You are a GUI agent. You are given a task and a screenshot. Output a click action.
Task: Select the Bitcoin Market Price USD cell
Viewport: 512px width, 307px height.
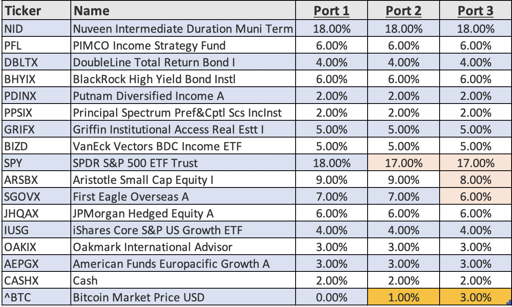[x=138, y=297]
